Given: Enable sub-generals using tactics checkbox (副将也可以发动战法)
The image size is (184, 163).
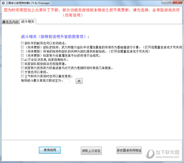Looking at the screenshot, I should click(22, 43).
